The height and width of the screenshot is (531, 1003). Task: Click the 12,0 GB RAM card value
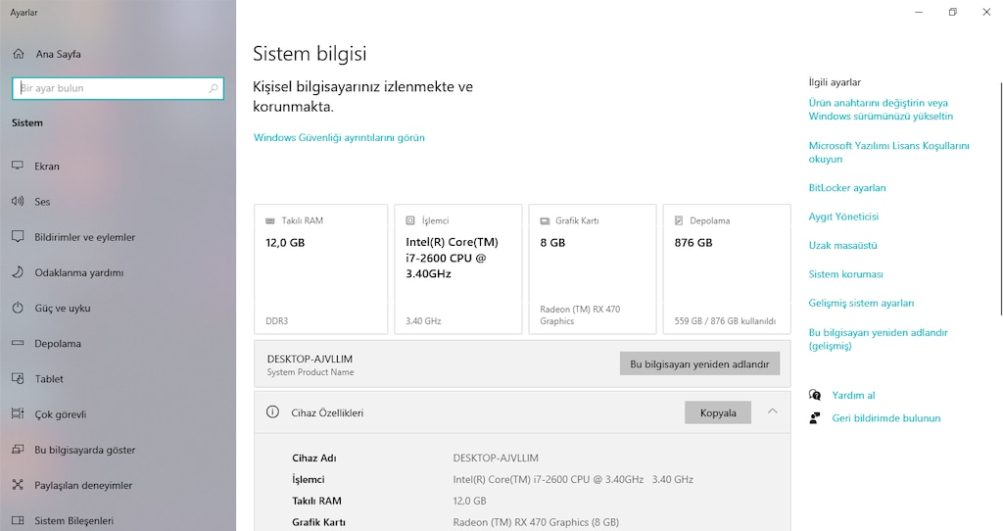pyautogui.click(x=285, y=242)
